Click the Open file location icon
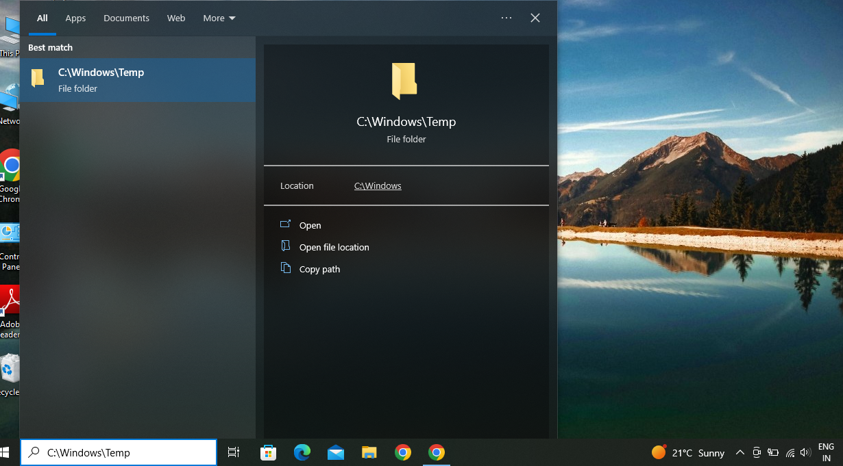Screen dimensions: 843x466 (285, 246)
